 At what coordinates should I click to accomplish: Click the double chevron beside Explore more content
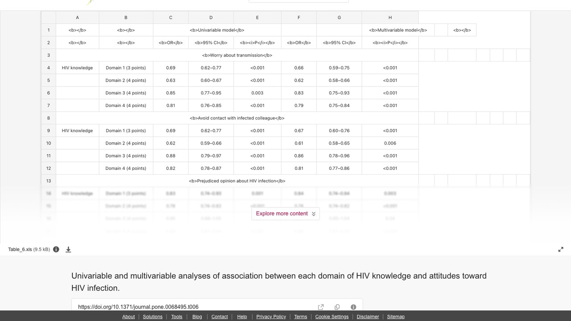314,214
